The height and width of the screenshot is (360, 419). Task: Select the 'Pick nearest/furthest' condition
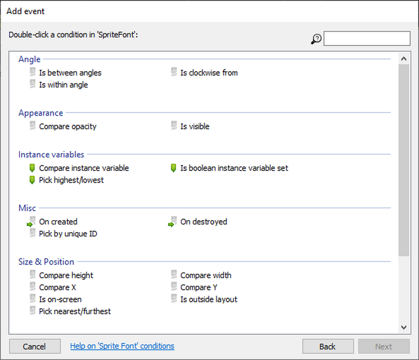coord(75,311)
